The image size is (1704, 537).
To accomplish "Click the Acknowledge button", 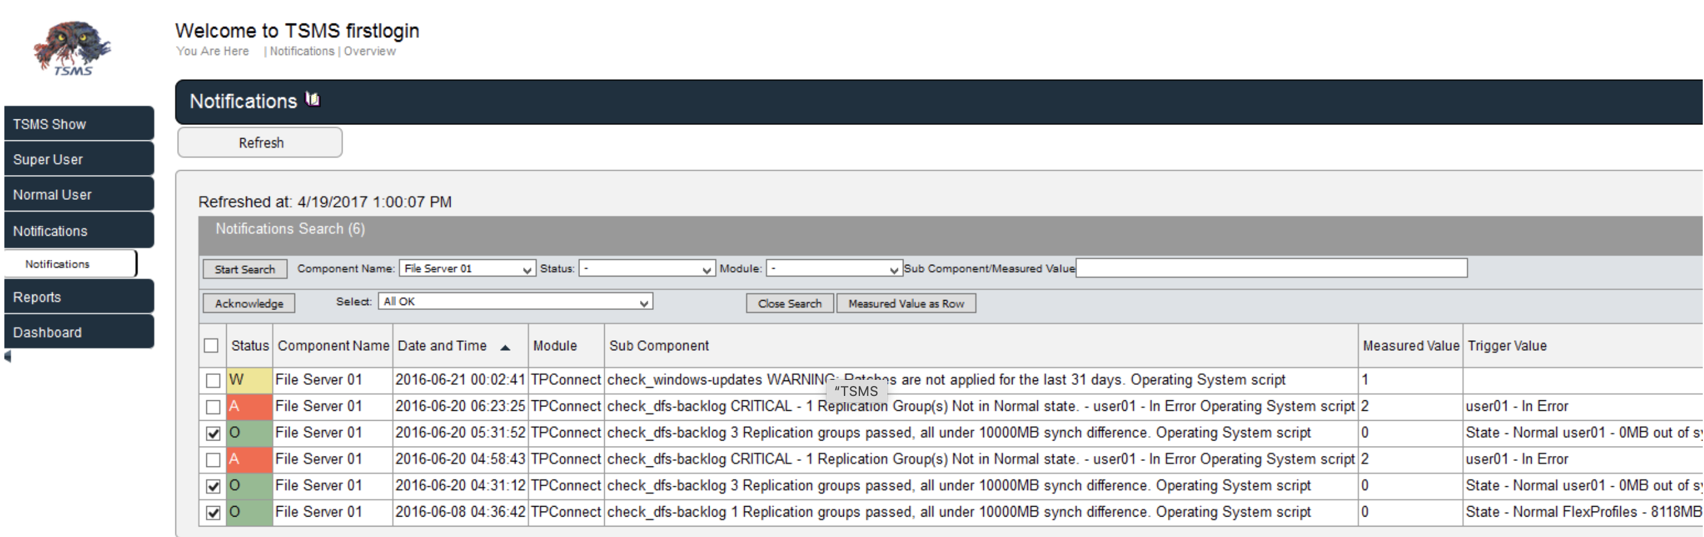I will click(x=248, y=304).
